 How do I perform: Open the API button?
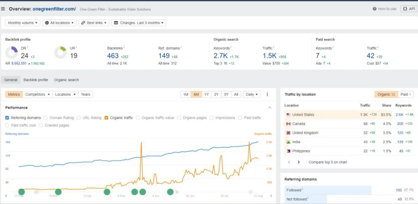pyautogui.click(x=409, y=9)
